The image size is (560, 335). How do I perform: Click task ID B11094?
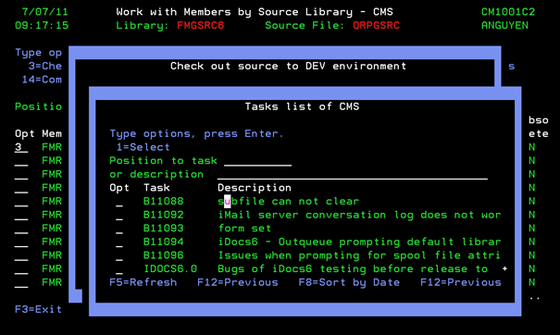tap(163, 242)
